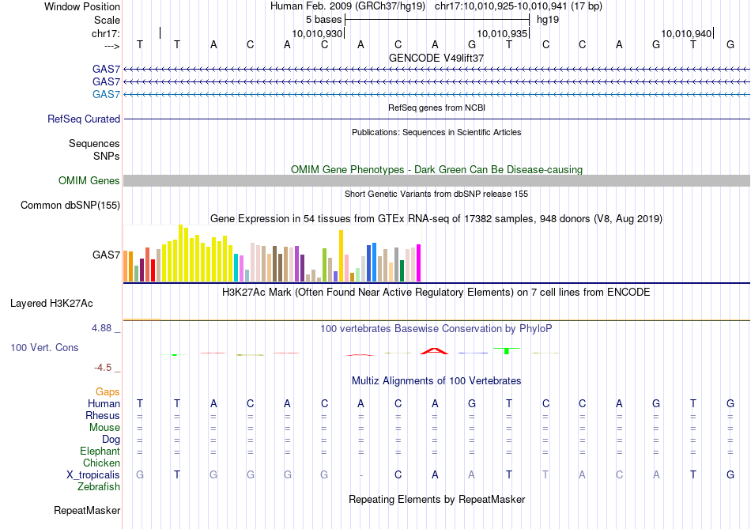The width and height of the screenshot is (751, 529).
Task: Click the Dog alignment row label
Action: click(x=111, y=440)
